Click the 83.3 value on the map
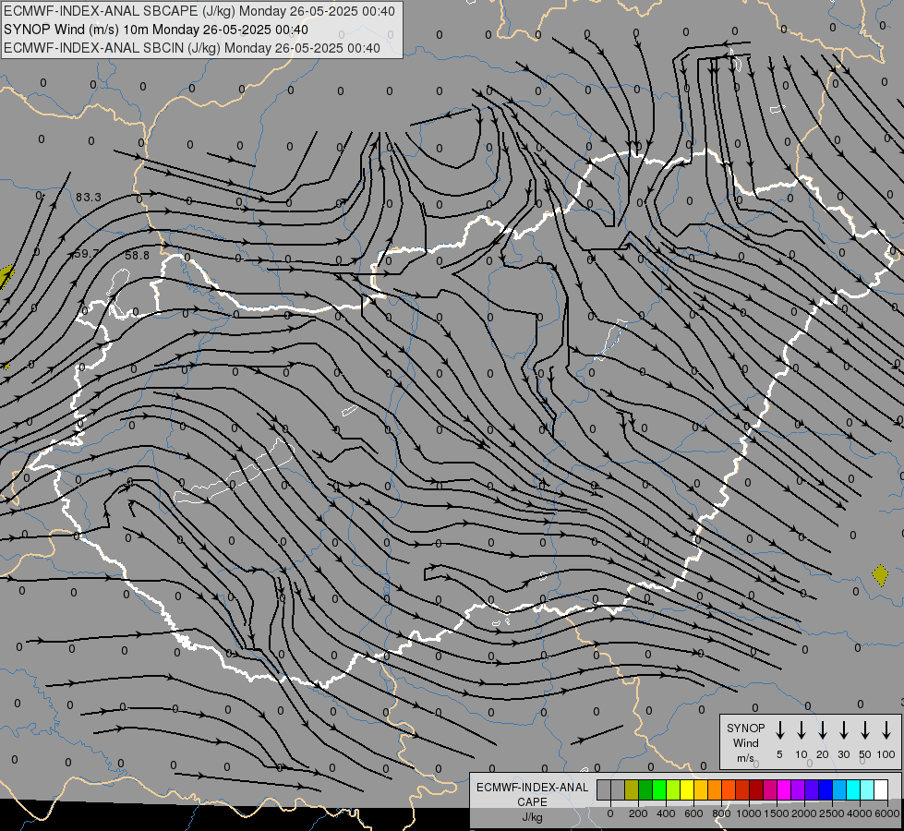This screenshot has width=904, height=831. (x=89, y=198)
